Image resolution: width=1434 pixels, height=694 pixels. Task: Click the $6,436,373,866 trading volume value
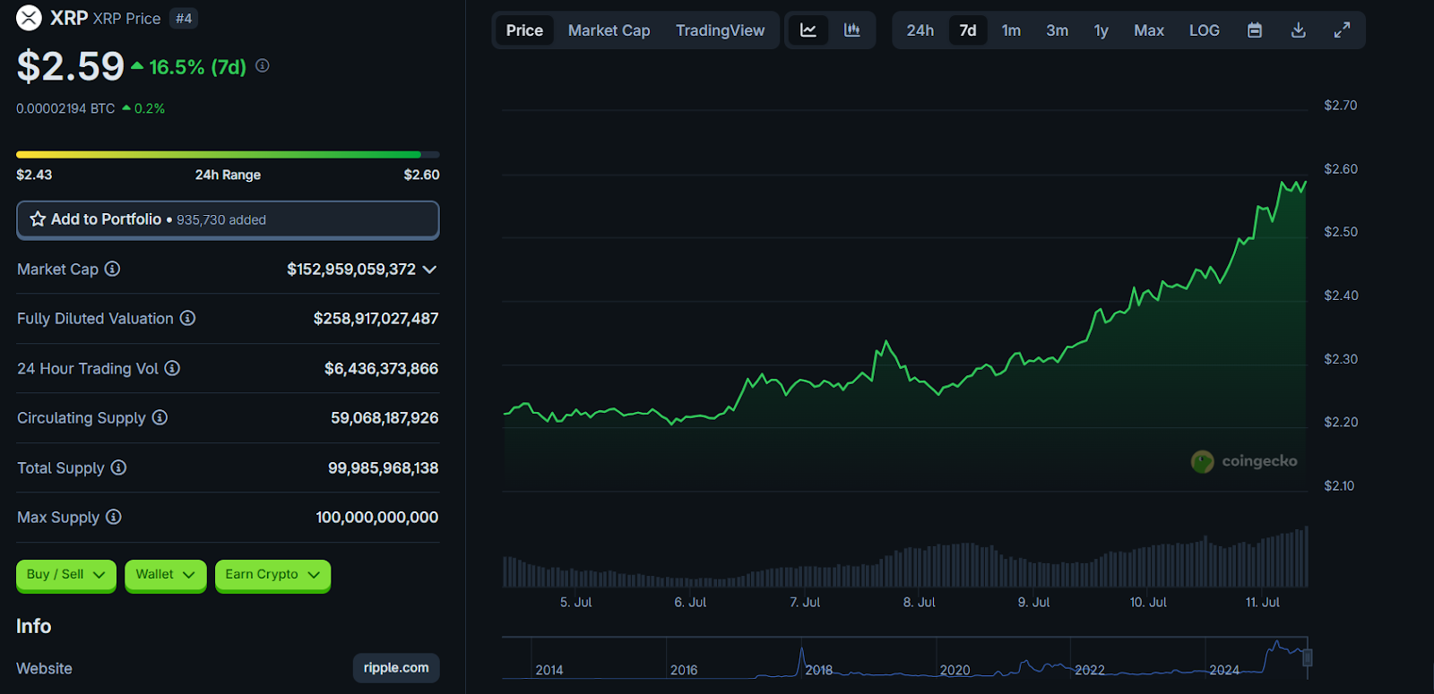coord(381,369)
